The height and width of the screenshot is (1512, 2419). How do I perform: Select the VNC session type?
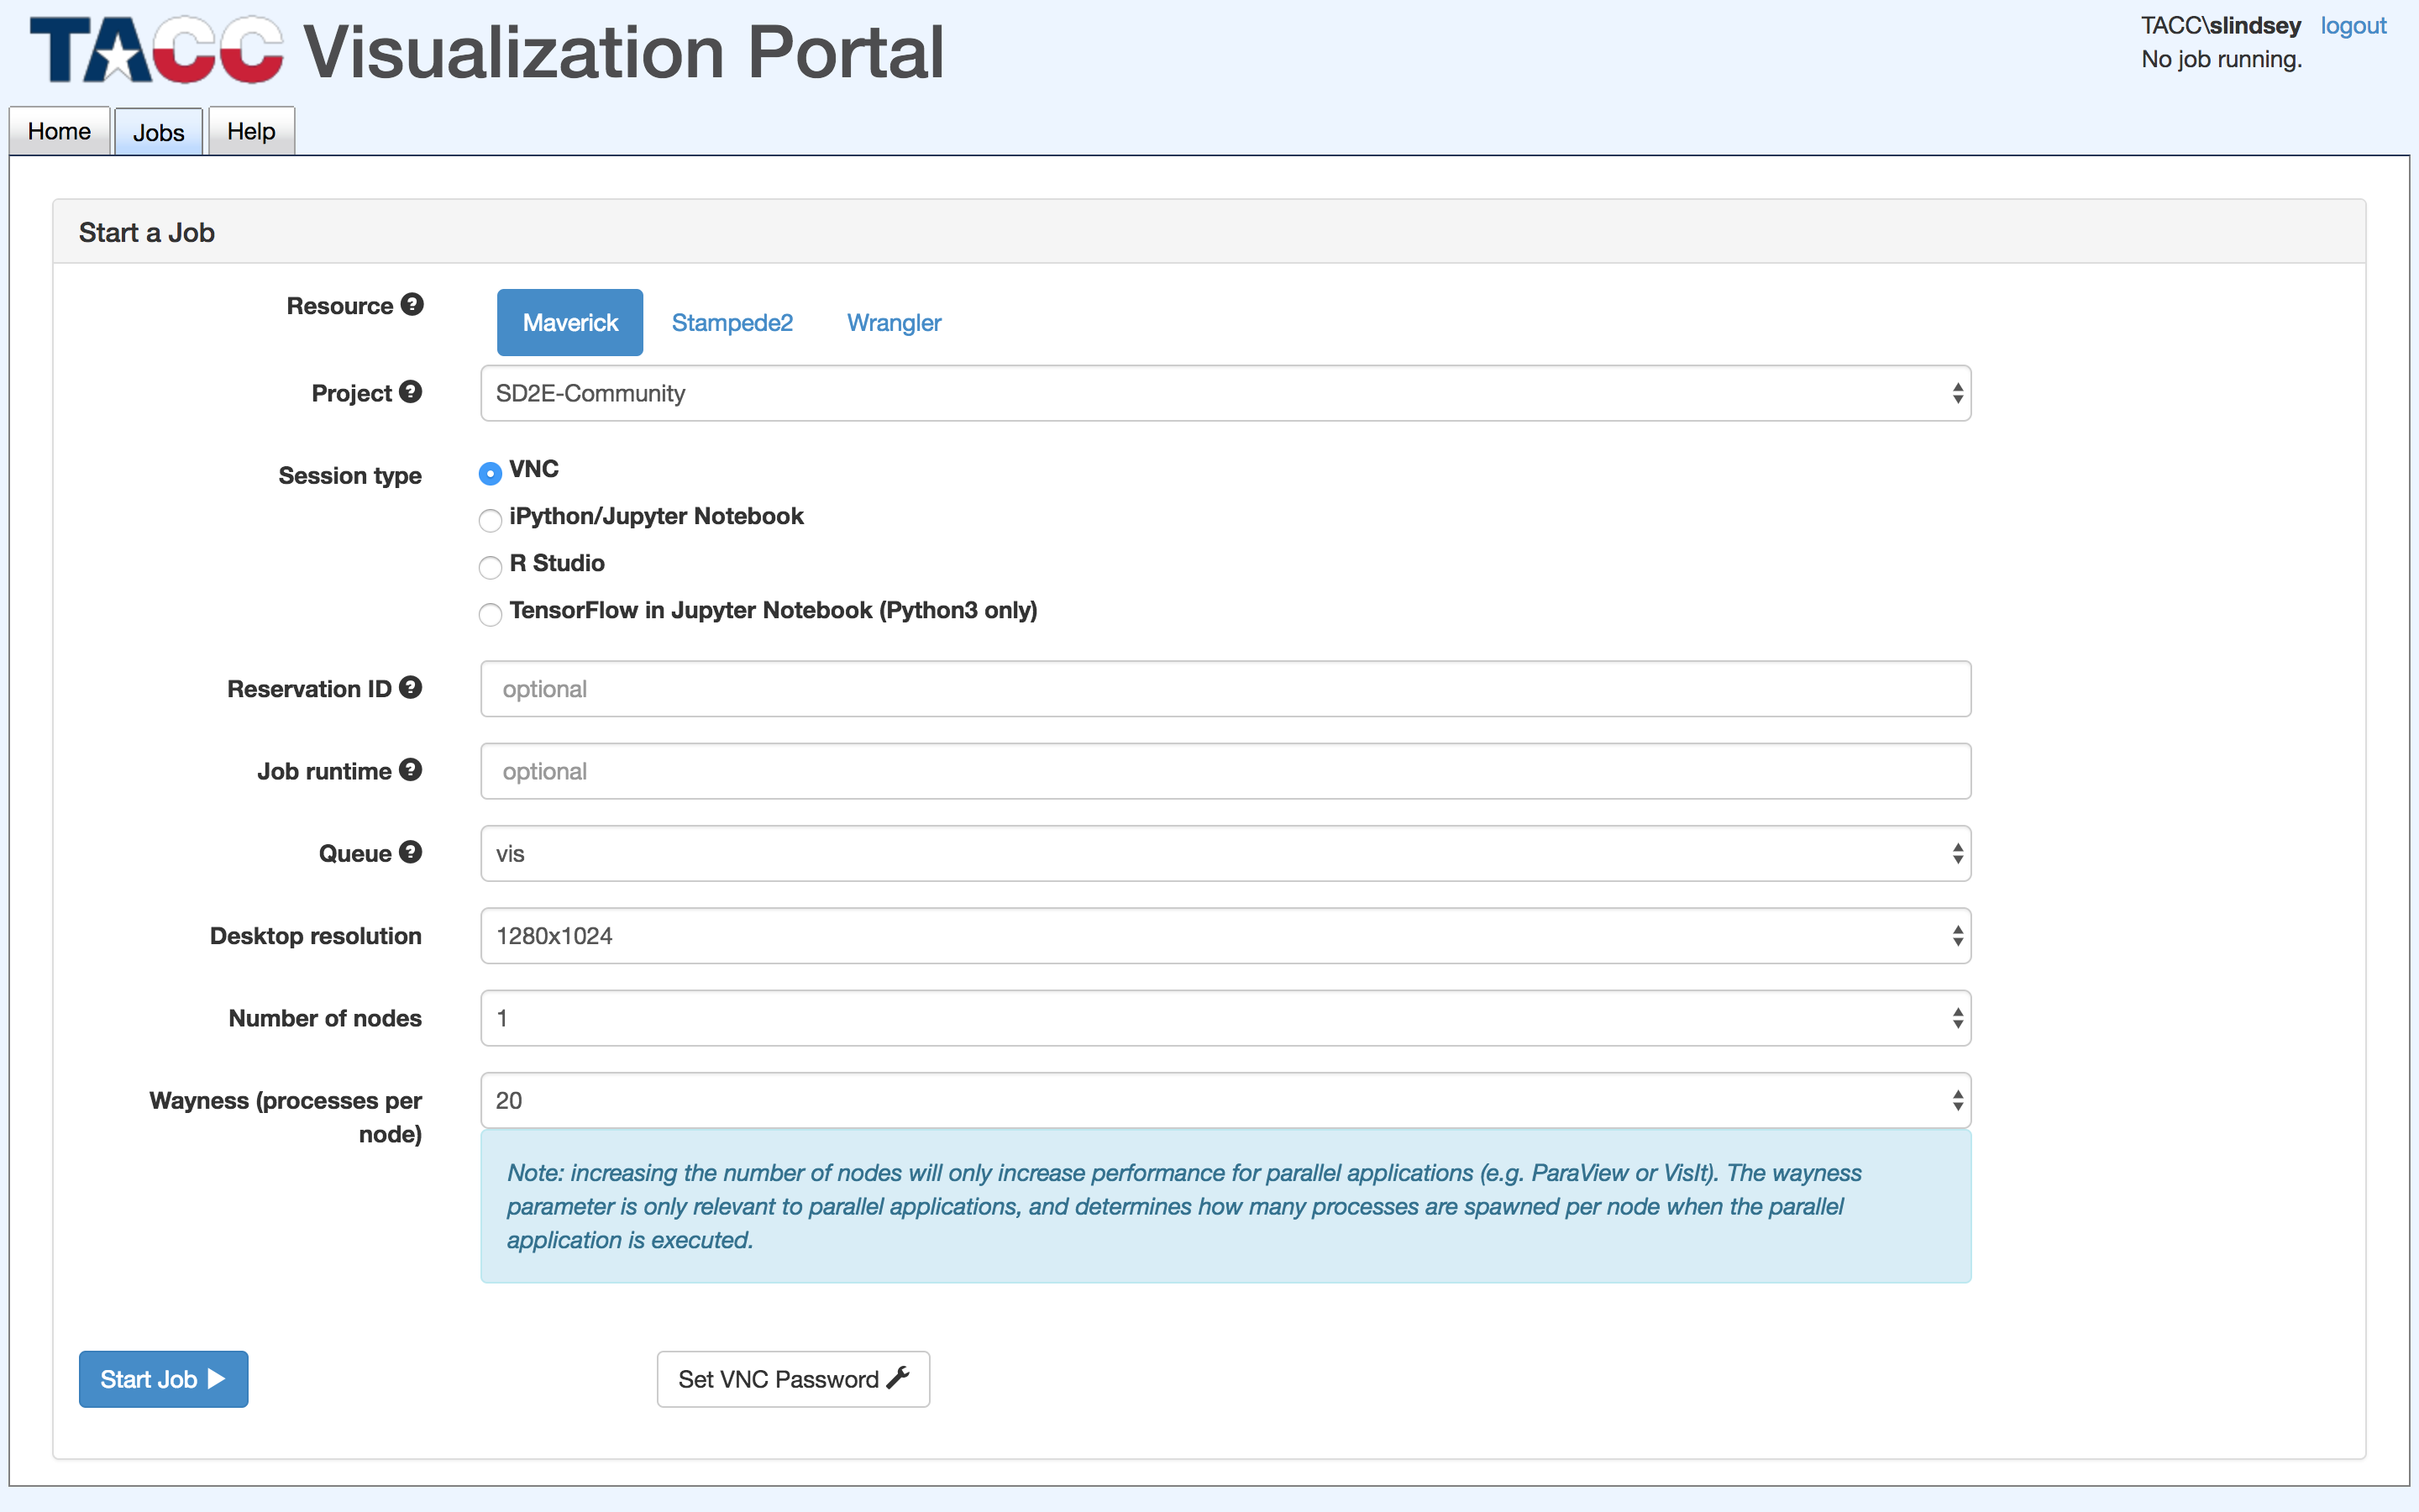point(490,473)
